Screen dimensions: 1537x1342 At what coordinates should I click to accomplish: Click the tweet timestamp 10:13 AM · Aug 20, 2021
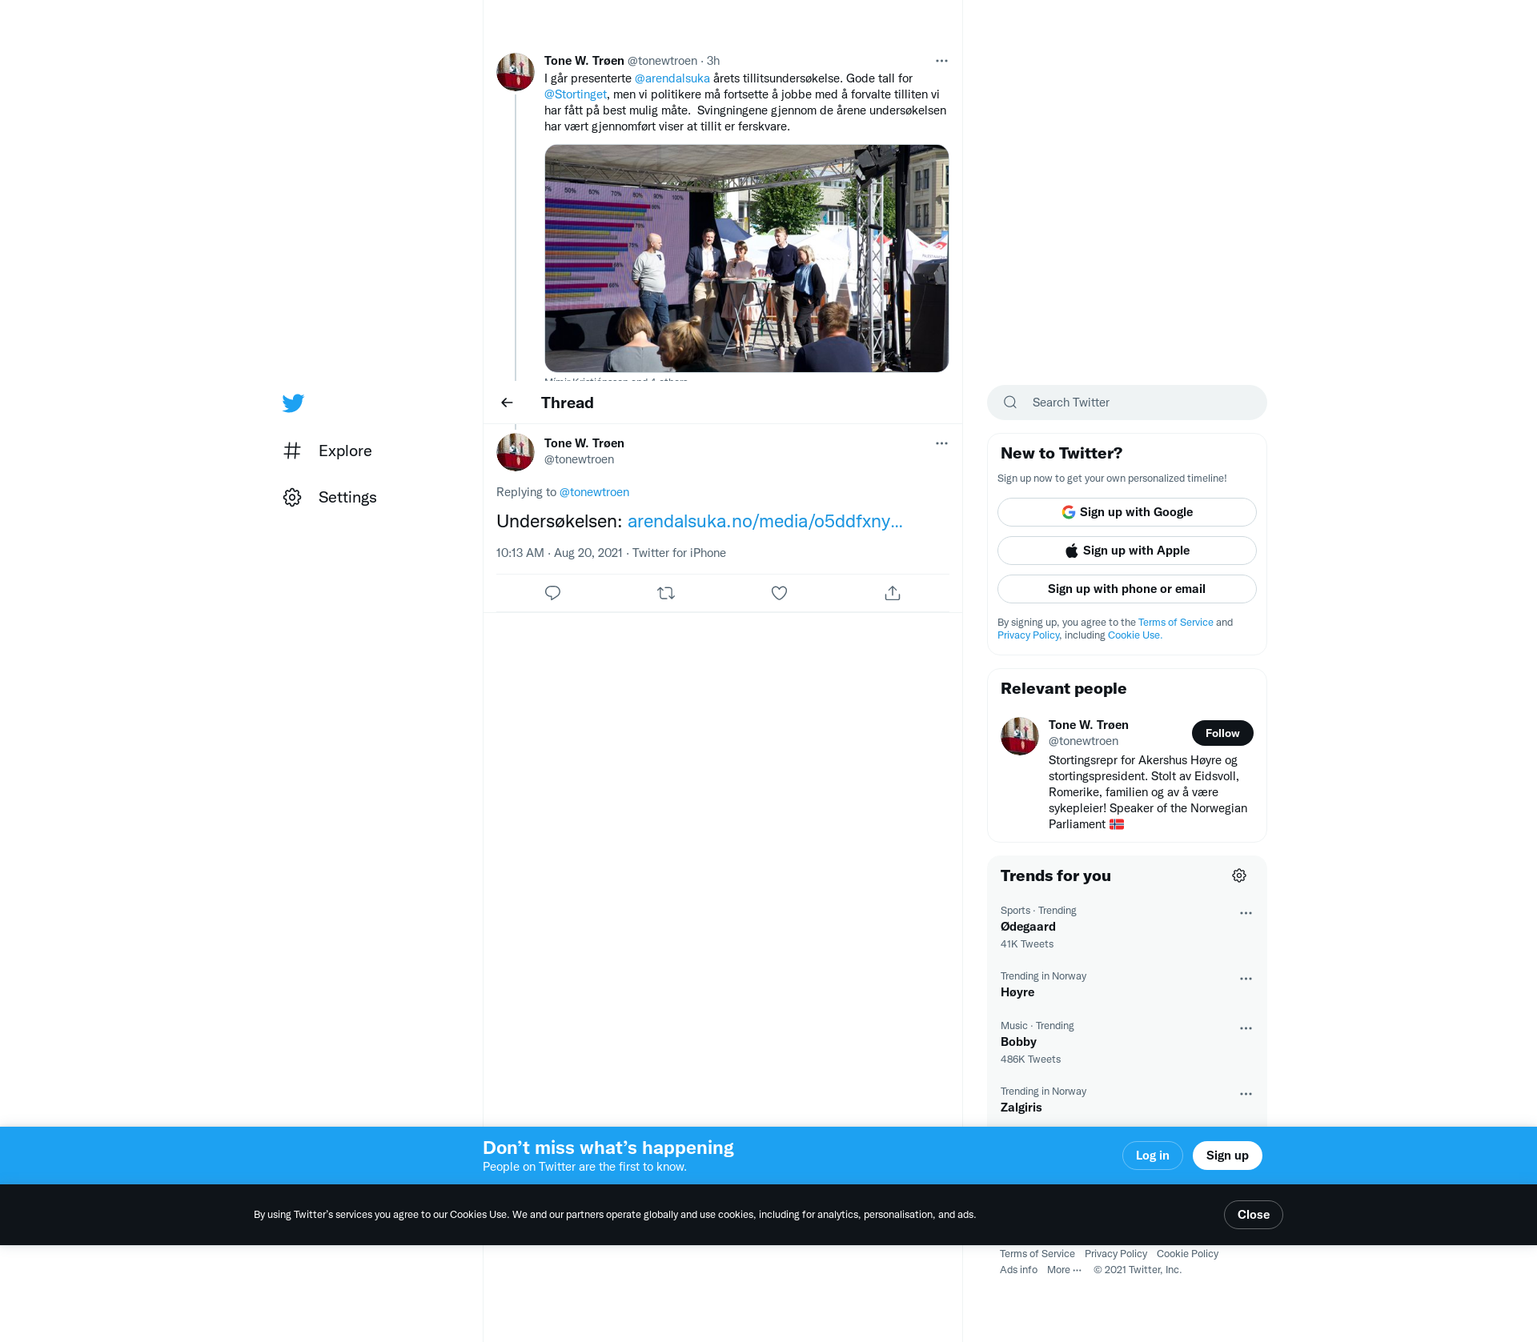[560, 553]
